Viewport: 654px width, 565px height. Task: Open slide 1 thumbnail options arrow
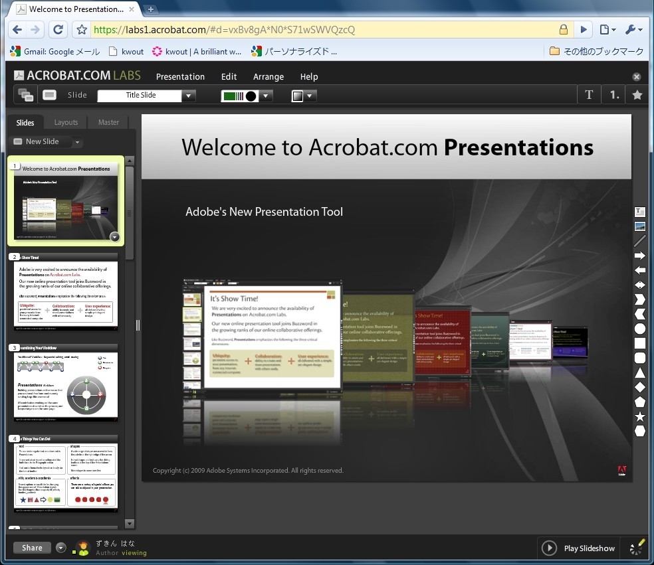115,236
